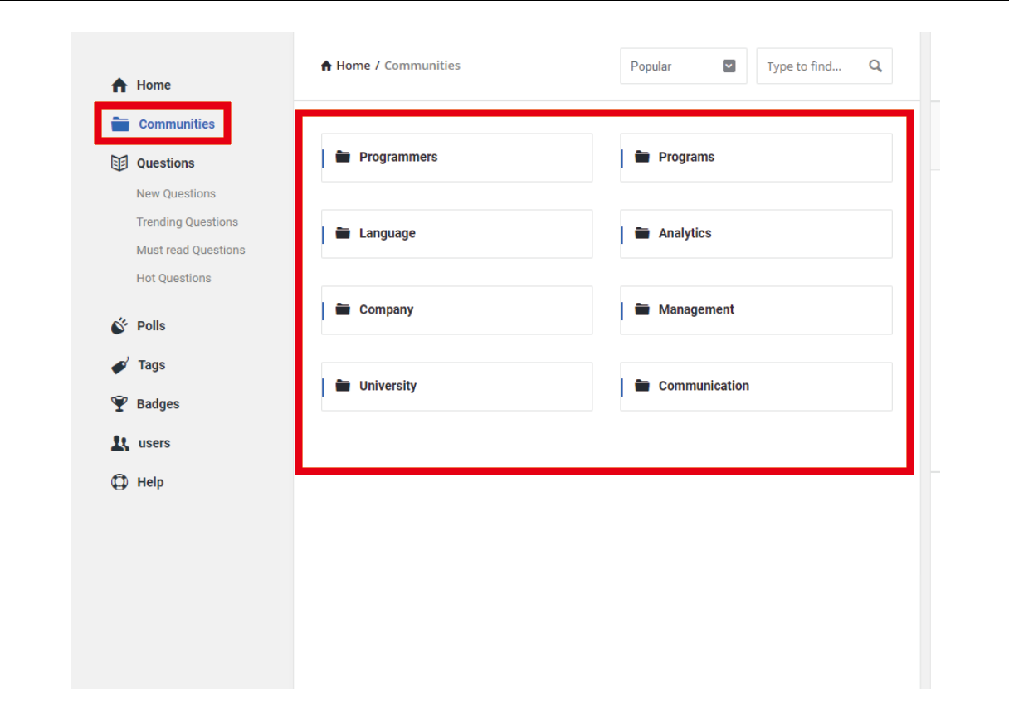Click the users people icon
The image size is (1009, 721).
pyautogui.click(x=119, y=443)
